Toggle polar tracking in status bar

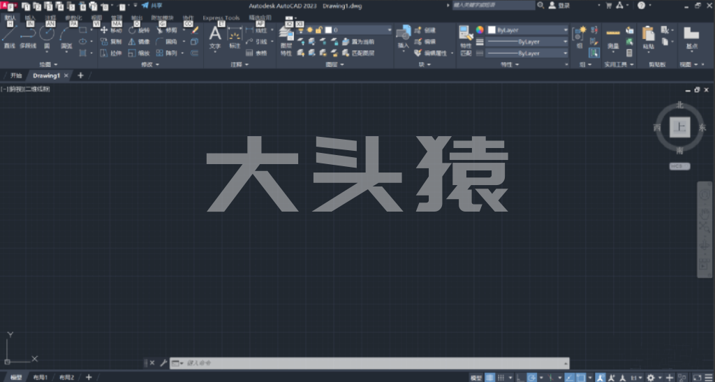point(532,377)
